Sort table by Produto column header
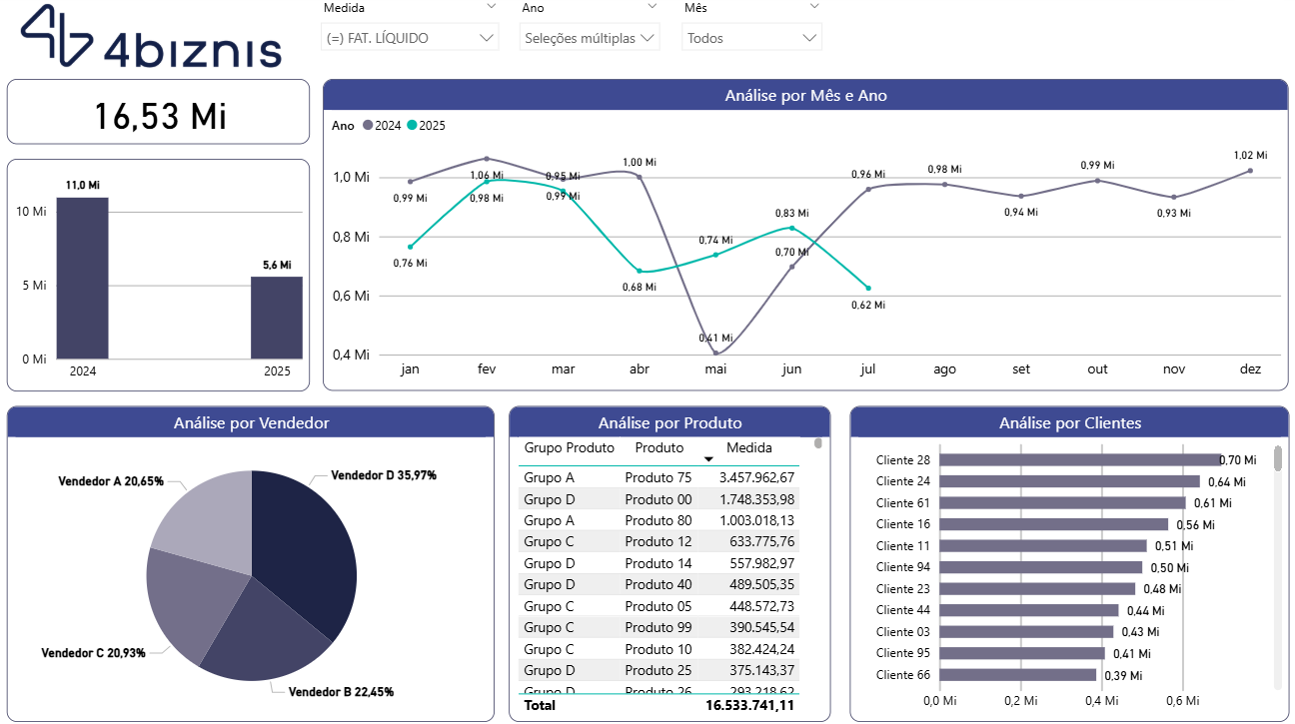The image size is (1295, 724). 659,448
